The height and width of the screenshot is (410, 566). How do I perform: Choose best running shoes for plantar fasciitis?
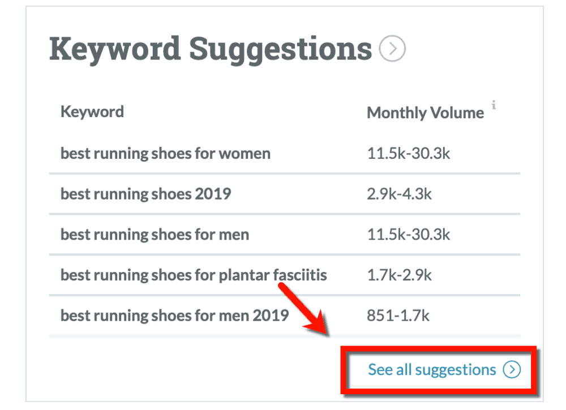194,275
